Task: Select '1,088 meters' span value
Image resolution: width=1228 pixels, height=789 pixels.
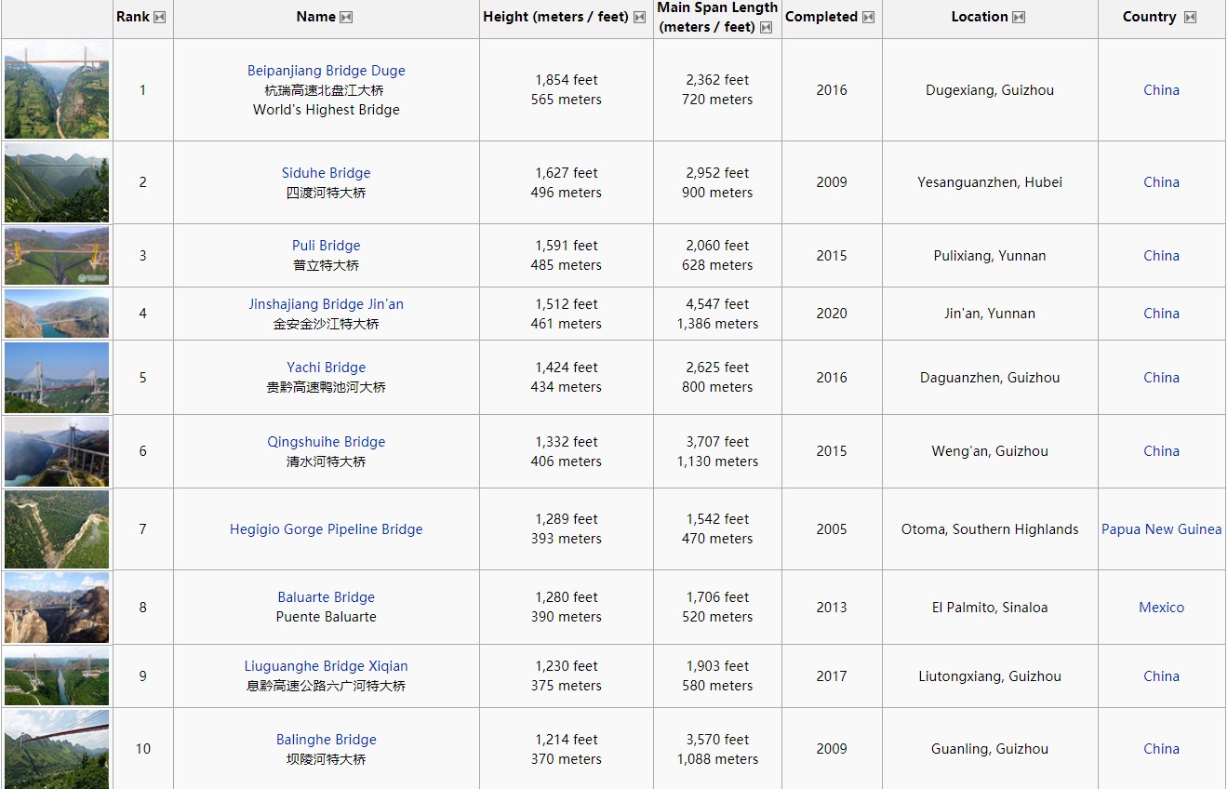Action: pyautogui.click(x=717, y=759)
